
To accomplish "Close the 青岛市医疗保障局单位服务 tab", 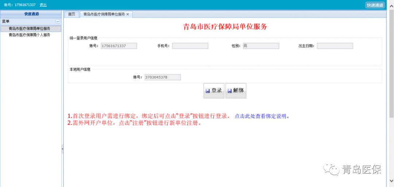I will point(128,14).
